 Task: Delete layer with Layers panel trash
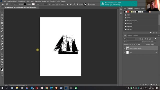pyautogui.click(x=156, y=85)
